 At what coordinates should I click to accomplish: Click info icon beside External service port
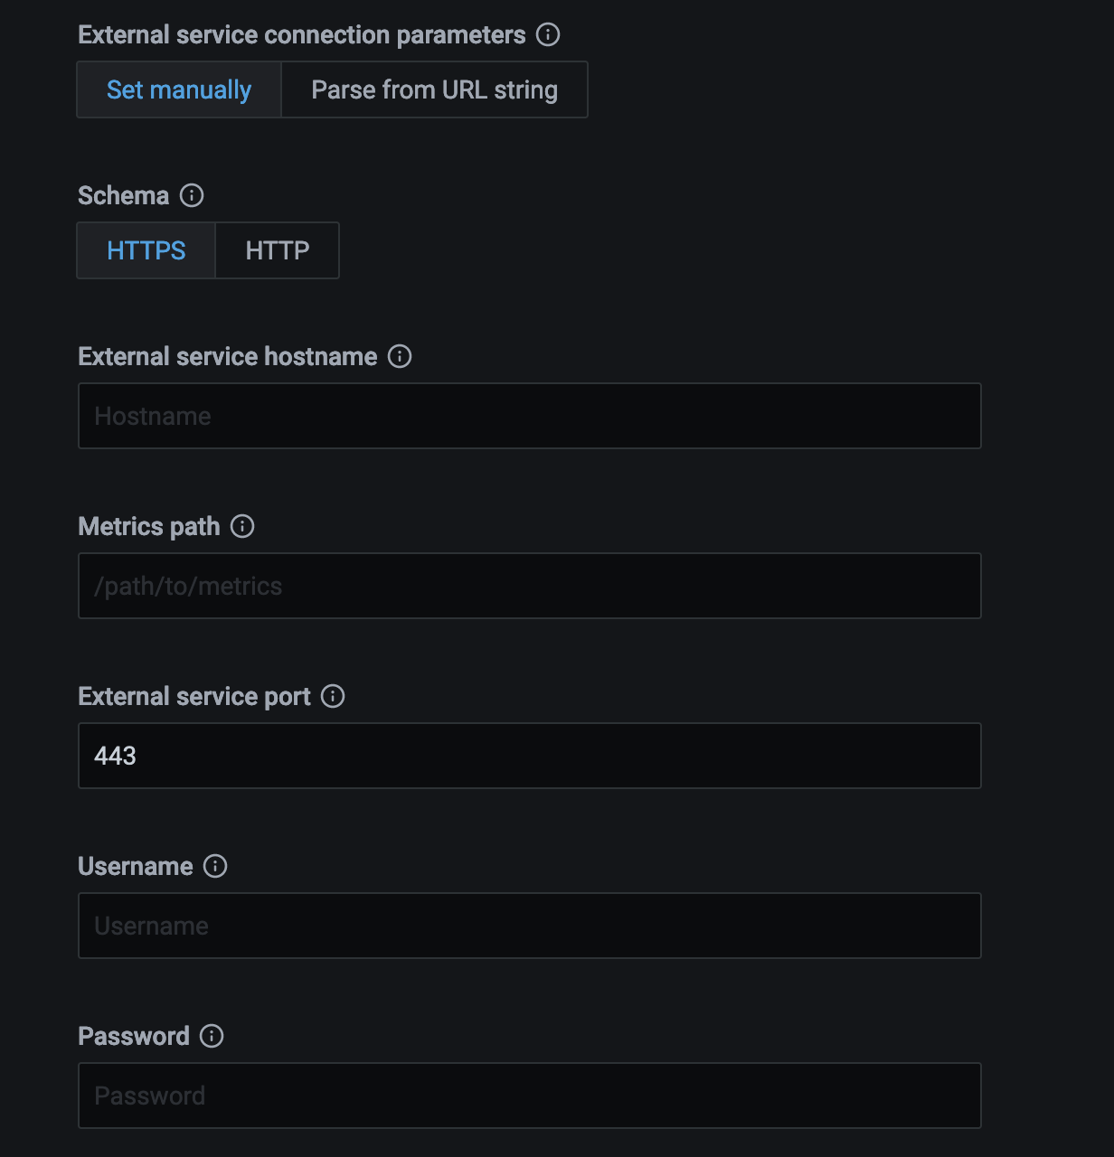tap(333, 696)
